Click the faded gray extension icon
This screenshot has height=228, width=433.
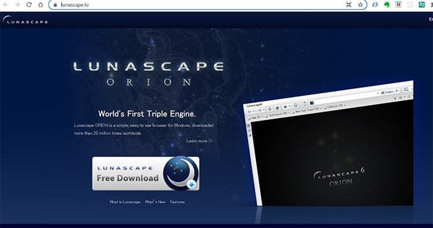[x=410, y=4]
